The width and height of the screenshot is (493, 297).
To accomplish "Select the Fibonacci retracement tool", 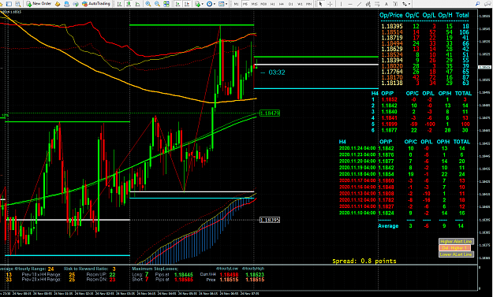I will click(x=377, y=4).
